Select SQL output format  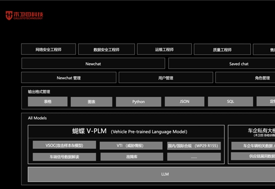coord(230,101)
